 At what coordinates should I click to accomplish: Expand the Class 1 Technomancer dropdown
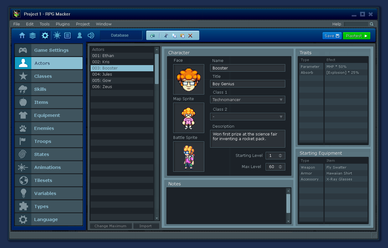coord(248,100)
